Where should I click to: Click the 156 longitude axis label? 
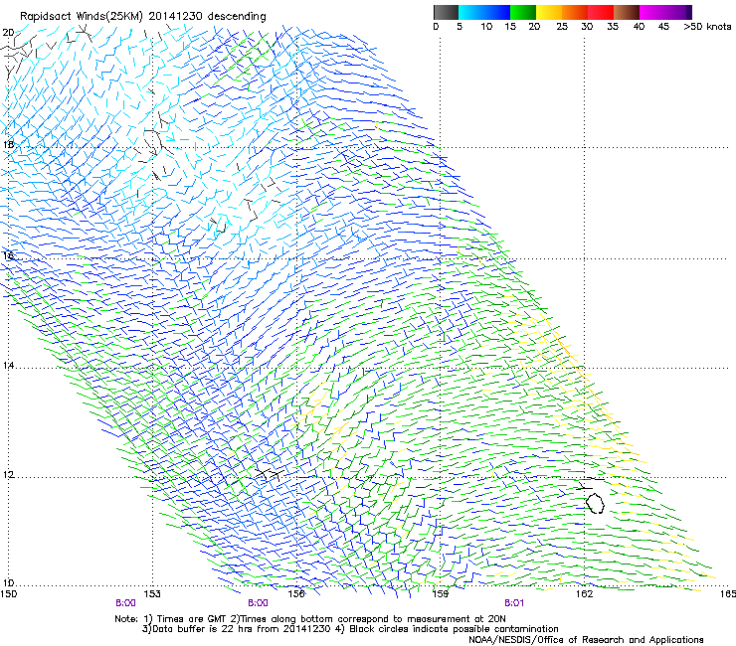point(296,594)
